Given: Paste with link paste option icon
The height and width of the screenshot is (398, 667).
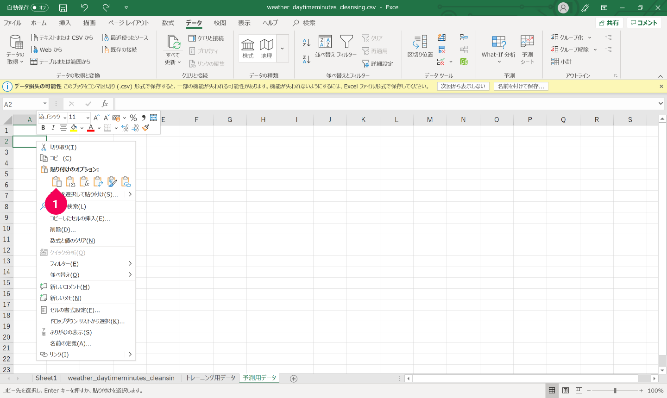Looking at the screenshot, I should click(x=126, y=181).
